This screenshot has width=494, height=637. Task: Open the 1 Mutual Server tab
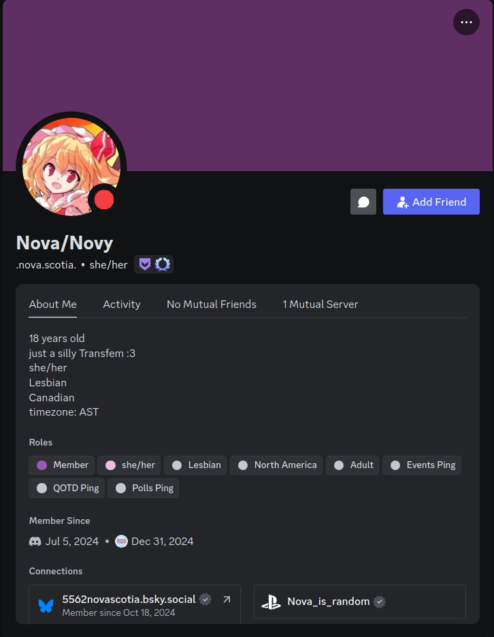(x=320, y=305)
